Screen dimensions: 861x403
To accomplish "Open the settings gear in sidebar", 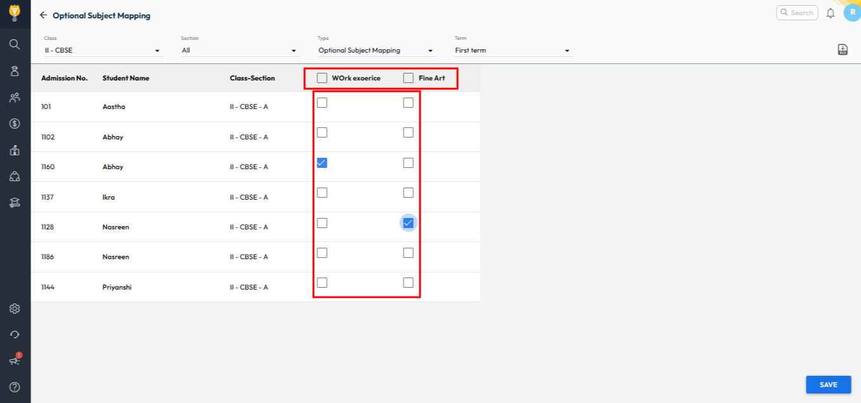I will (15, 309).
